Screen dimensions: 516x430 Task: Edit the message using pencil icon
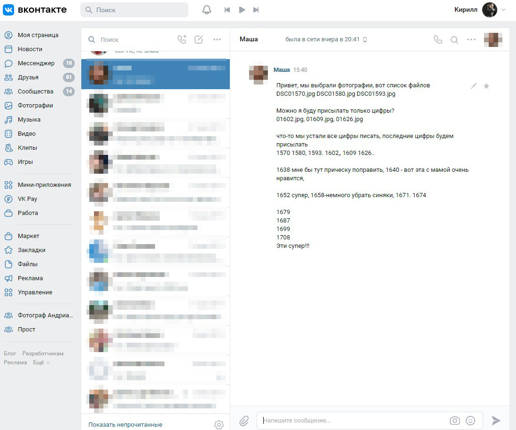[x=474, y=86]
